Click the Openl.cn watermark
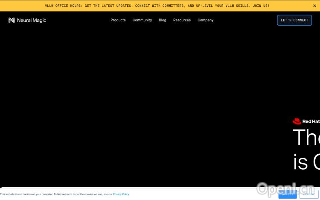Screen dimensions: 320x200 coord(286,188)
